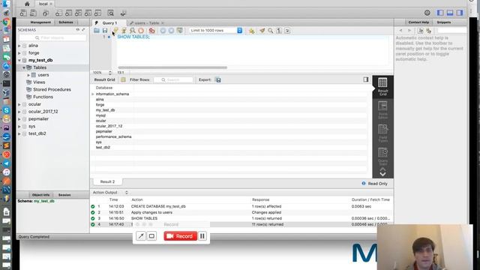Toggle the bottom output panel

[450, 13]
